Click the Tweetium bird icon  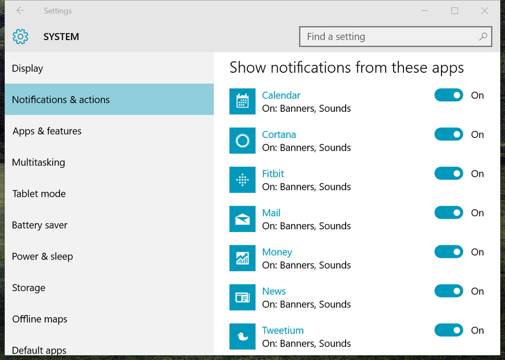click(x=242, y=336)
